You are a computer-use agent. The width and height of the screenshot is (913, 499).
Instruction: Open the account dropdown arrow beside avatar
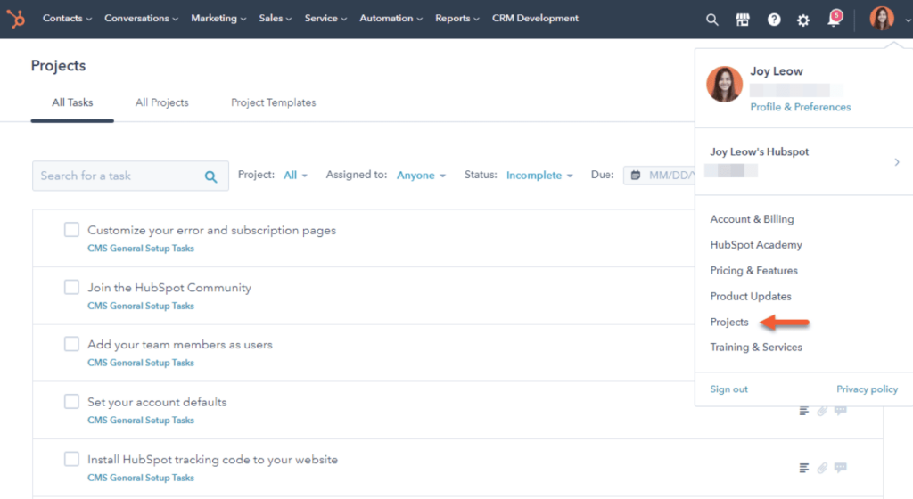[x=908, y=20]
